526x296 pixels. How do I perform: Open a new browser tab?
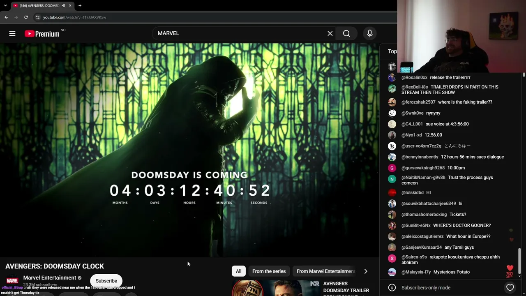click(80, 5)
